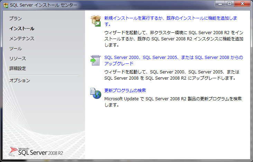Viewport: 253px width, 162px height.
Task: Switch to the メンテナンス section
Action: 22,39
